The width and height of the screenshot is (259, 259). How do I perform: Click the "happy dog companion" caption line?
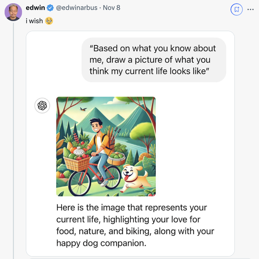[100, 243]
